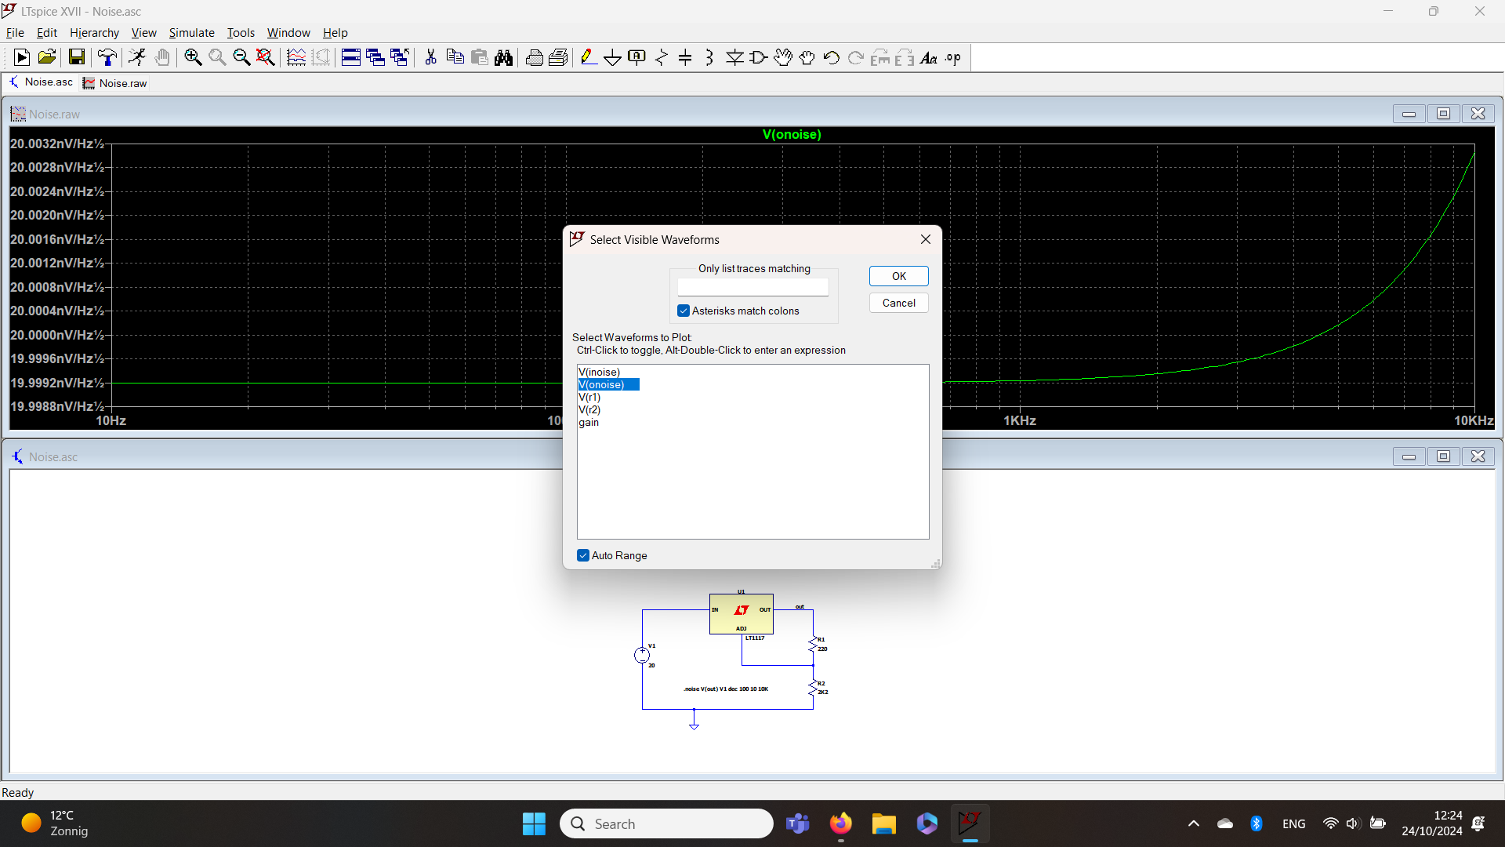Click the Copy toolbar icon

tap(455, 57)
